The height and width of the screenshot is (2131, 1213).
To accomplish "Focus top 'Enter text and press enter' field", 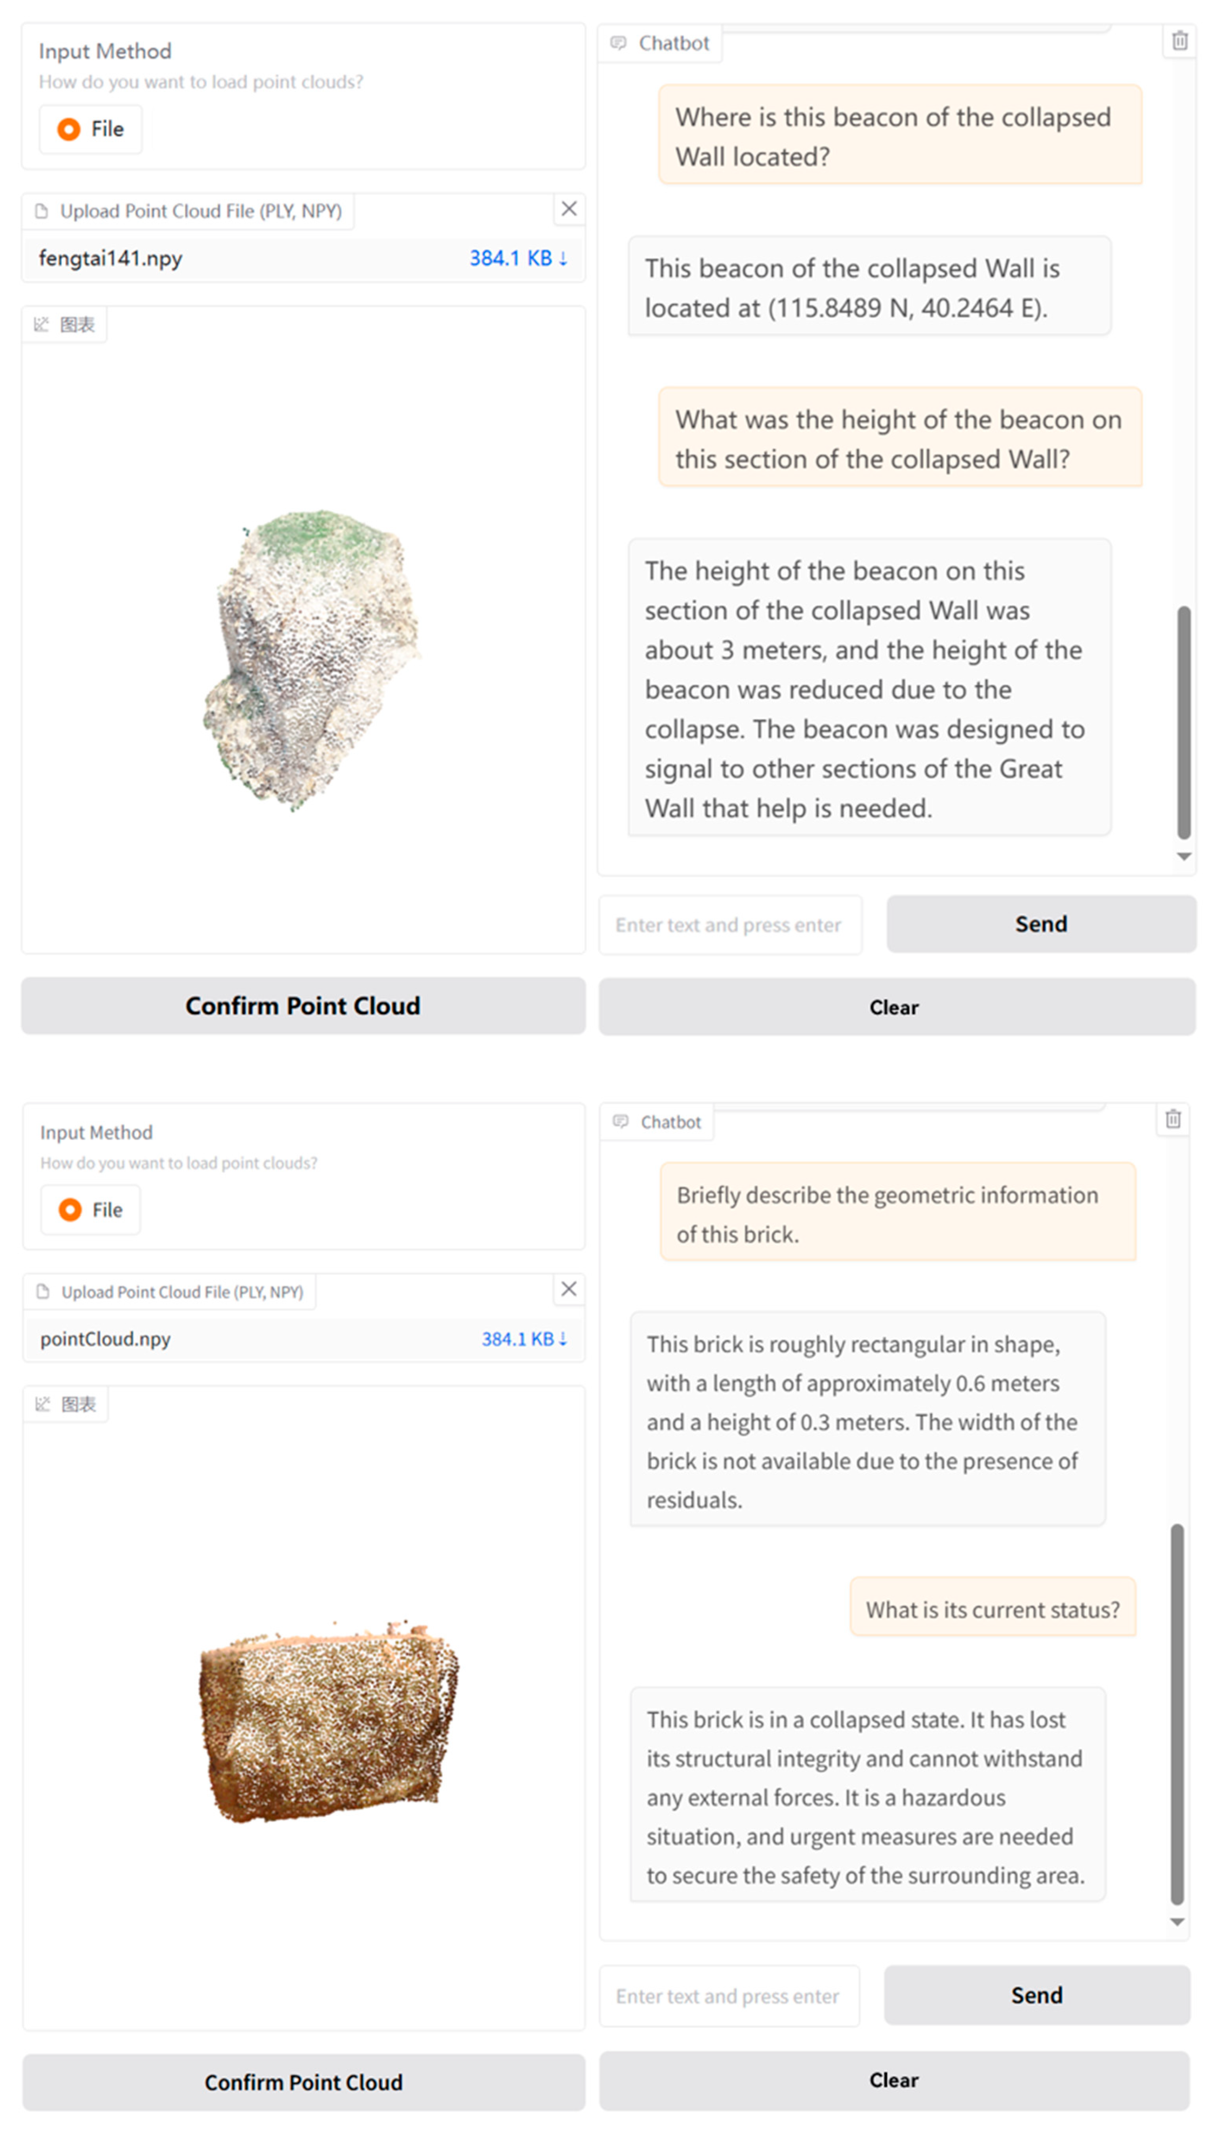I will (730, 925).
